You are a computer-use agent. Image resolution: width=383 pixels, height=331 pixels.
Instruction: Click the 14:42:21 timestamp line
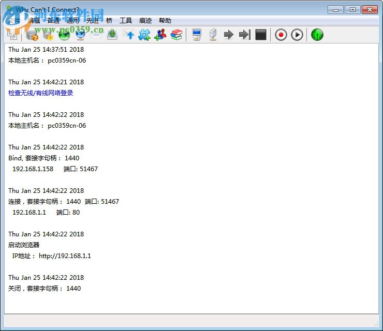tap(46, 82)
